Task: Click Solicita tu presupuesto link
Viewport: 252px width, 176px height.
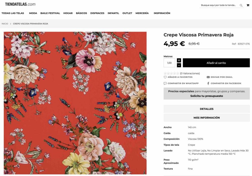Action: click(x=207, y=96)
